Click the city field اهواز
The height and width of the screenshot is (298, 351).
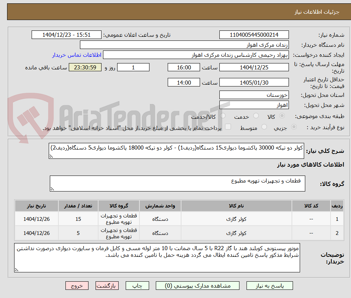click(x=254, y=105)
